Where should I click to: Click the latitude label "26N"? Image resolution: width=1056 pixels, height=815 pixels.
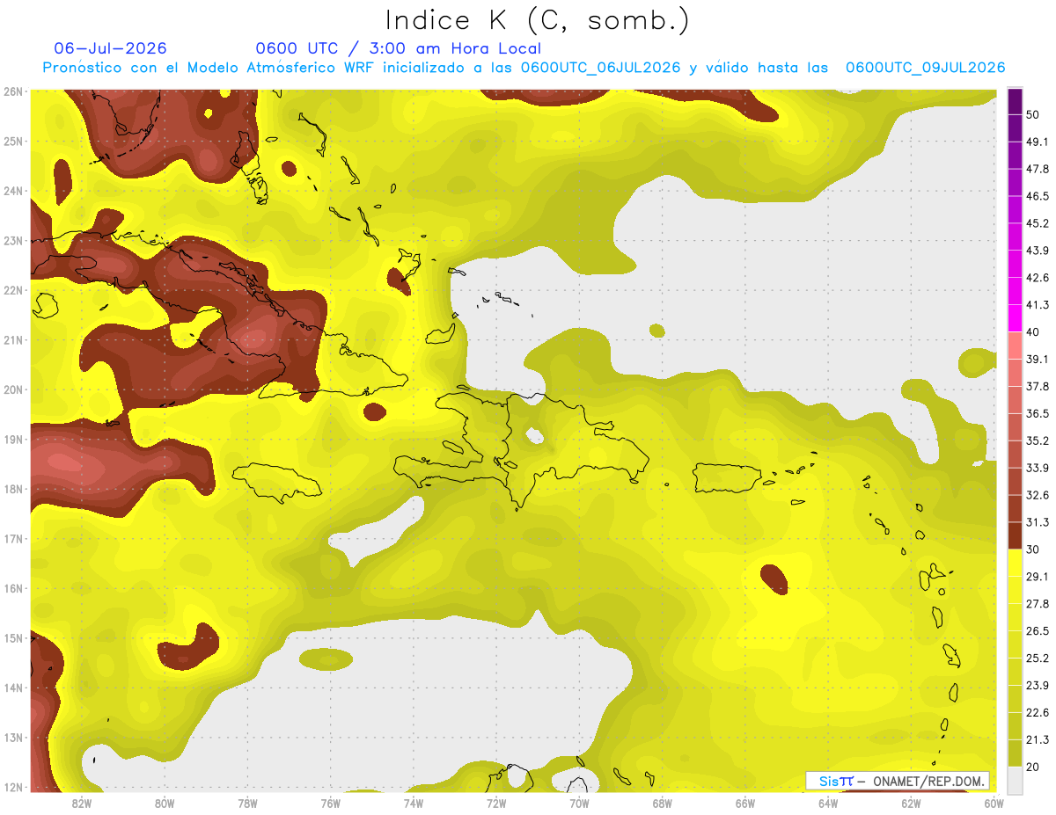(x=12, y=91)
